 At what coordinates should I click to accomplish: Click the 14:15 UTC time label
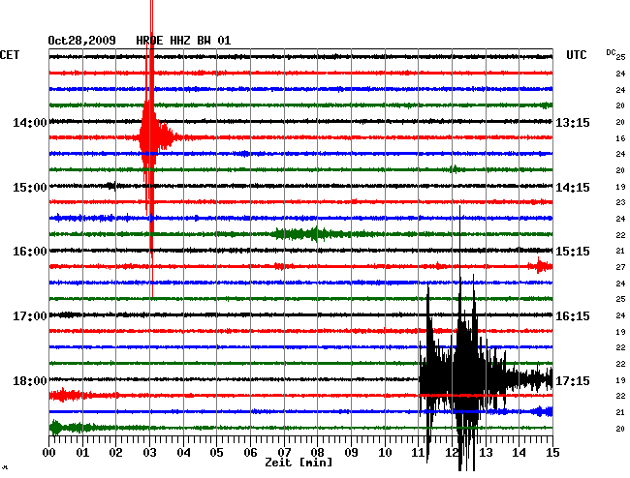(x=573, y=188)
